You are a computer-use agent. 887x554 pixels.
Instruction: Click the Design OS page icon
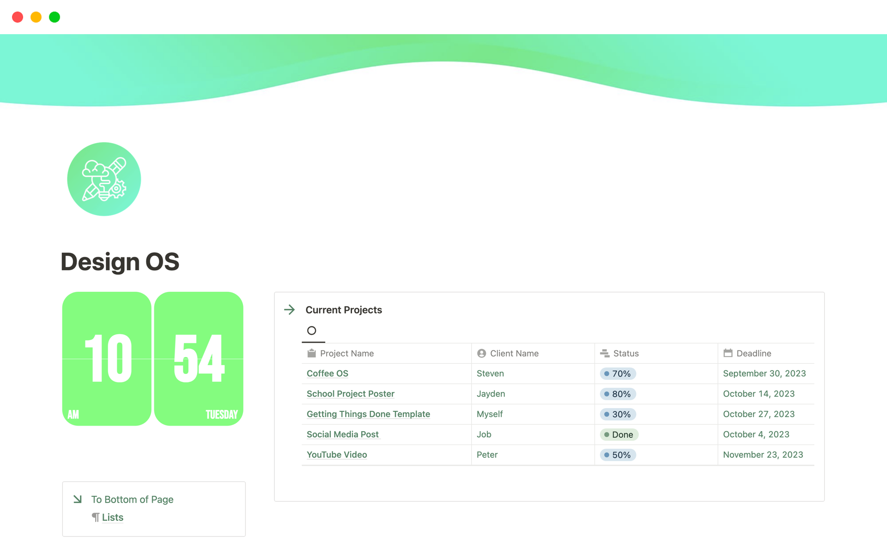coord(104,179)
